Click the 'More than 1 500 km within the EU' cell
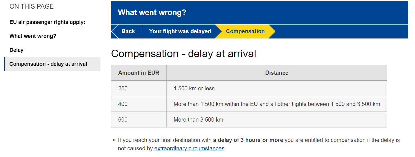 [x=276, y=104]
